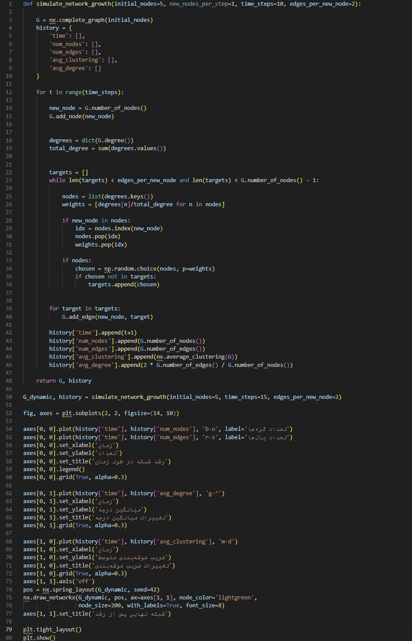Click line number 1 in the gutter
Viewport: 412px width, 641px height.
[x=11, y=4]
